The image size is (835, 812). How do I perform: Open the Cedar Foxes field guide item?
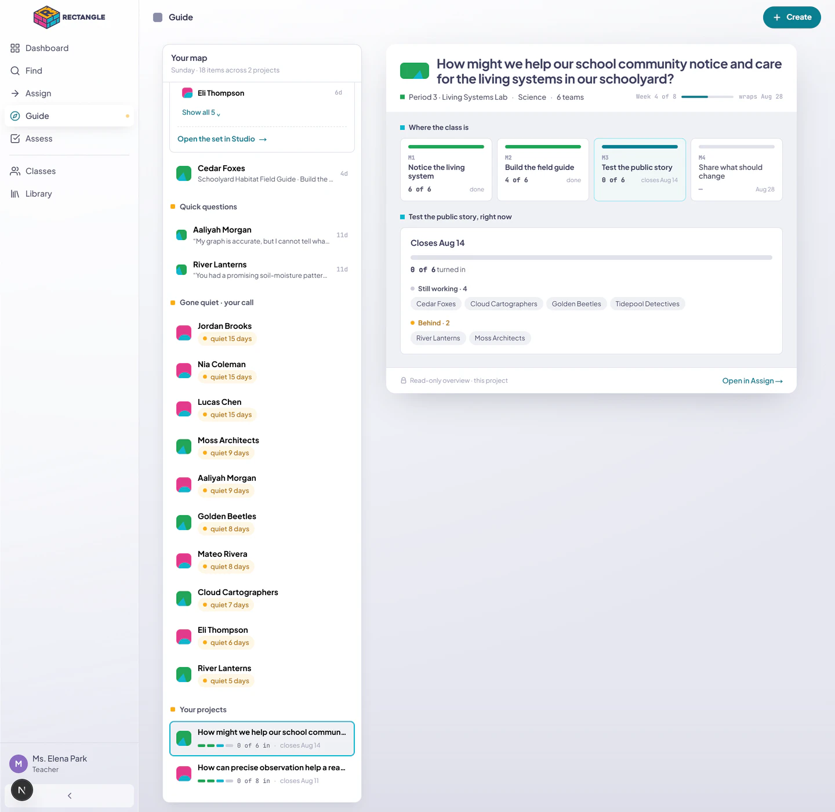point(262,173)
